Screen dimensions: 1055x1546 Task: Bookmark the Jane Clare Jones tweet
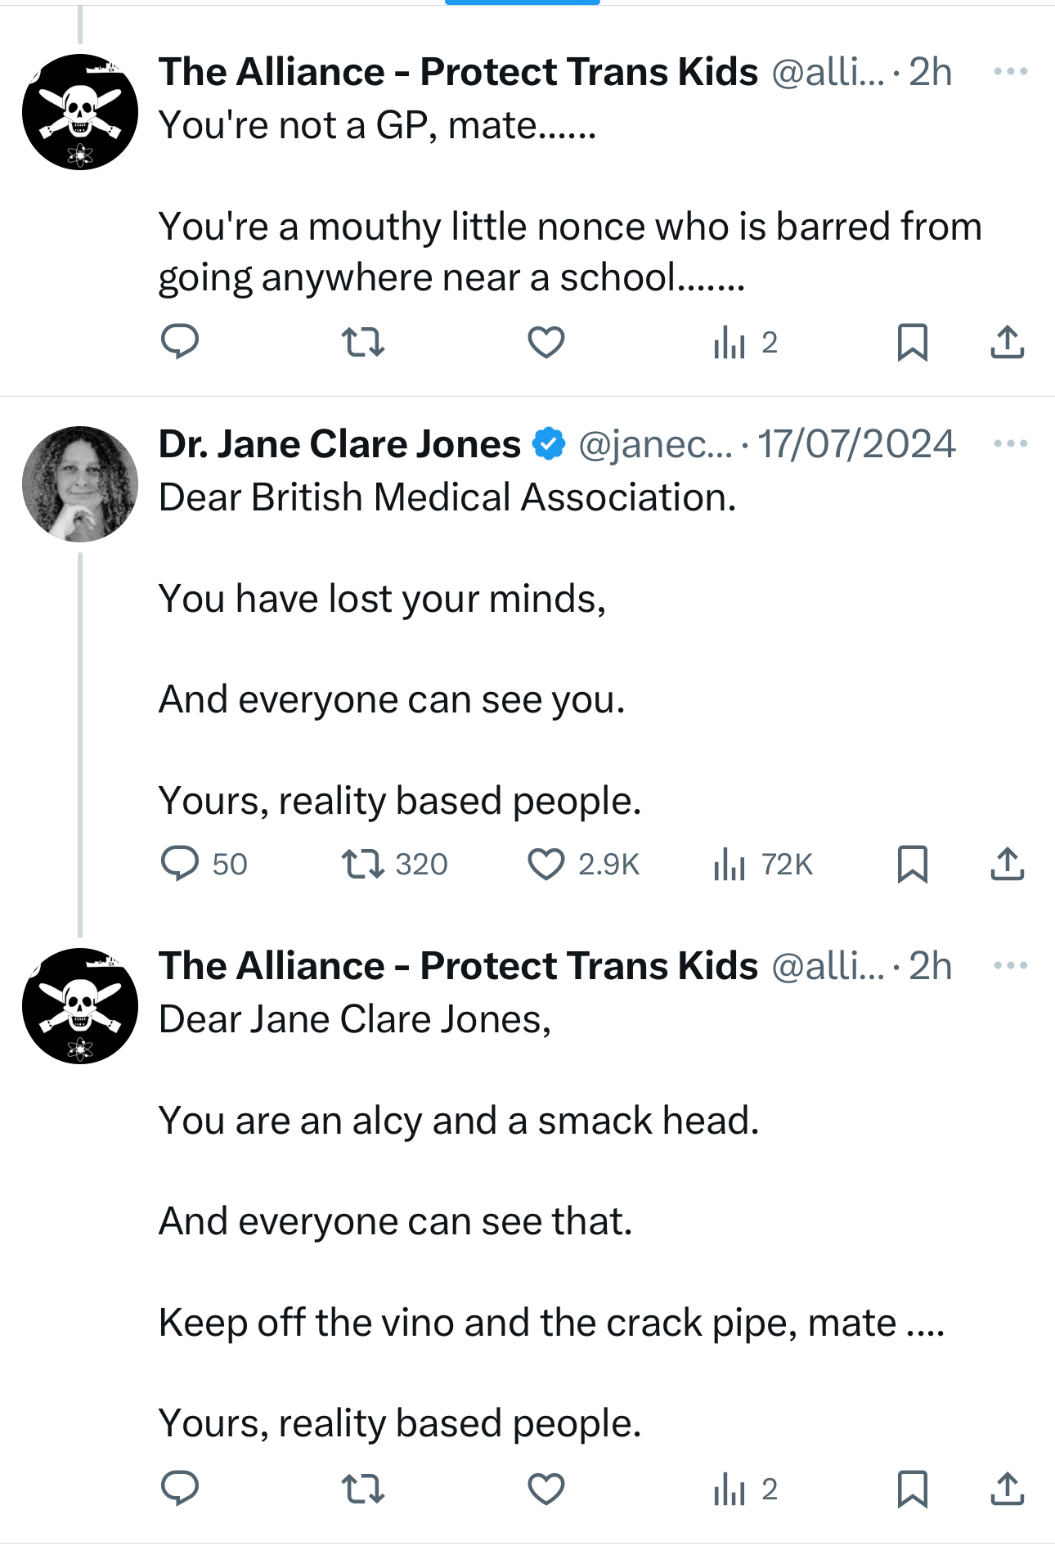(x=912, y=864)
